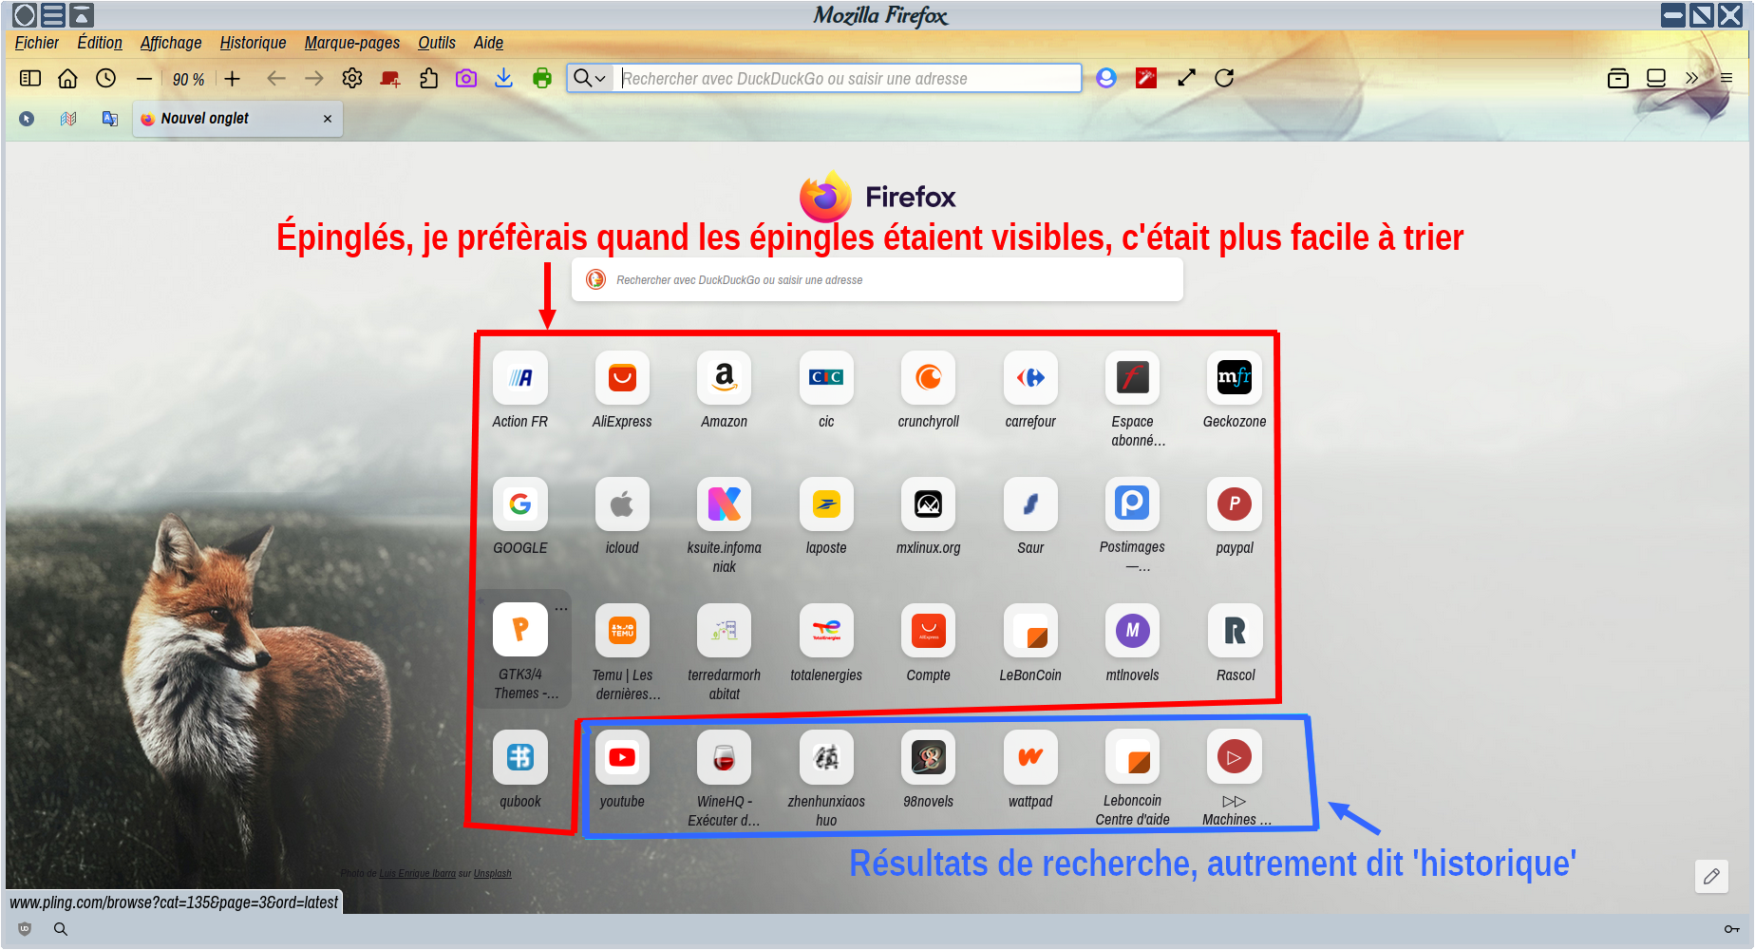Open the Postimages shortcut
Image resolution: width=1755 pixels, height=950 pixels.
click(x=1132, y=504)
